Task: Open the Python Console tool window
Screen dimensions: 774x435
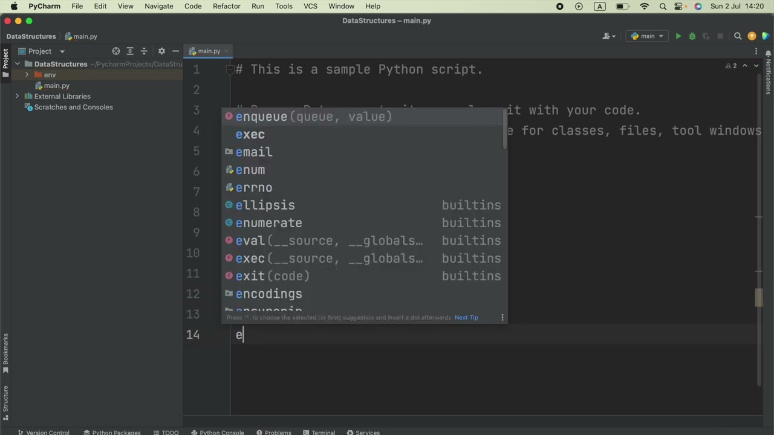Action: [x=217, y=433]
